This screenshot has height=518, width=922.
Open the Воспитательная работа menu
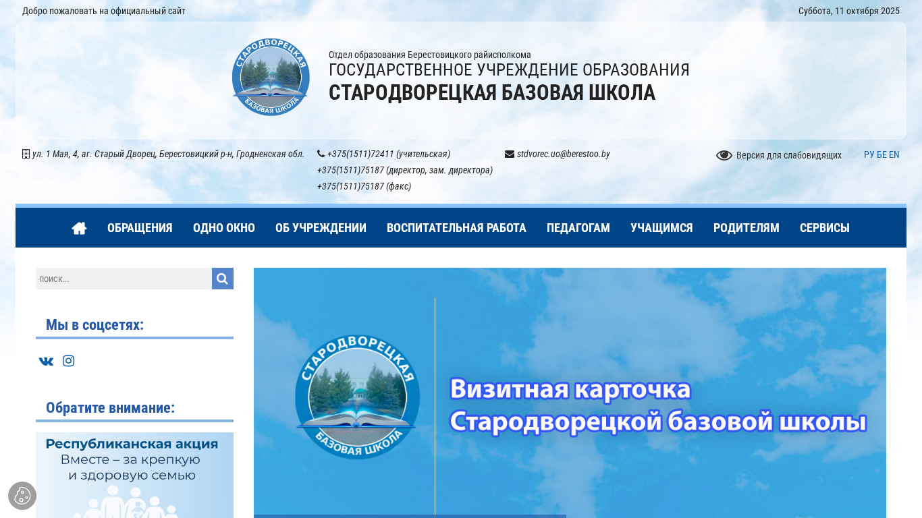[x=456, y=228]
